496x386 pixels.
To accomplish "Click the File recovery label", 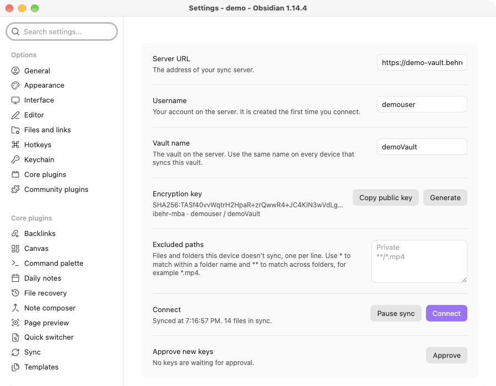I will (46, 293).
